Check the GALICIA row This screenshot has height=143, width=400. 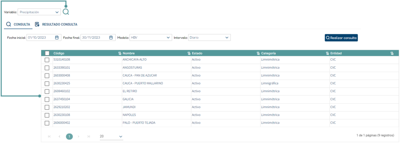[x=47, y=99]
